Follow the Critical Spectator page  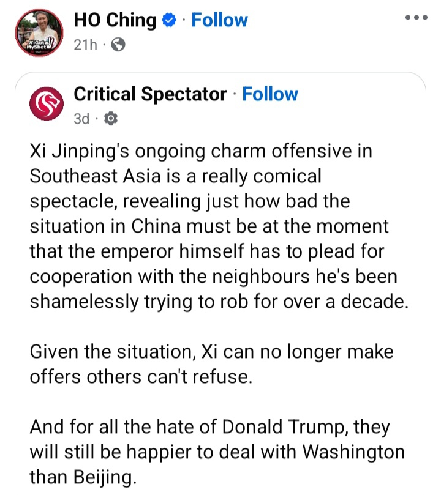point(270,94)
